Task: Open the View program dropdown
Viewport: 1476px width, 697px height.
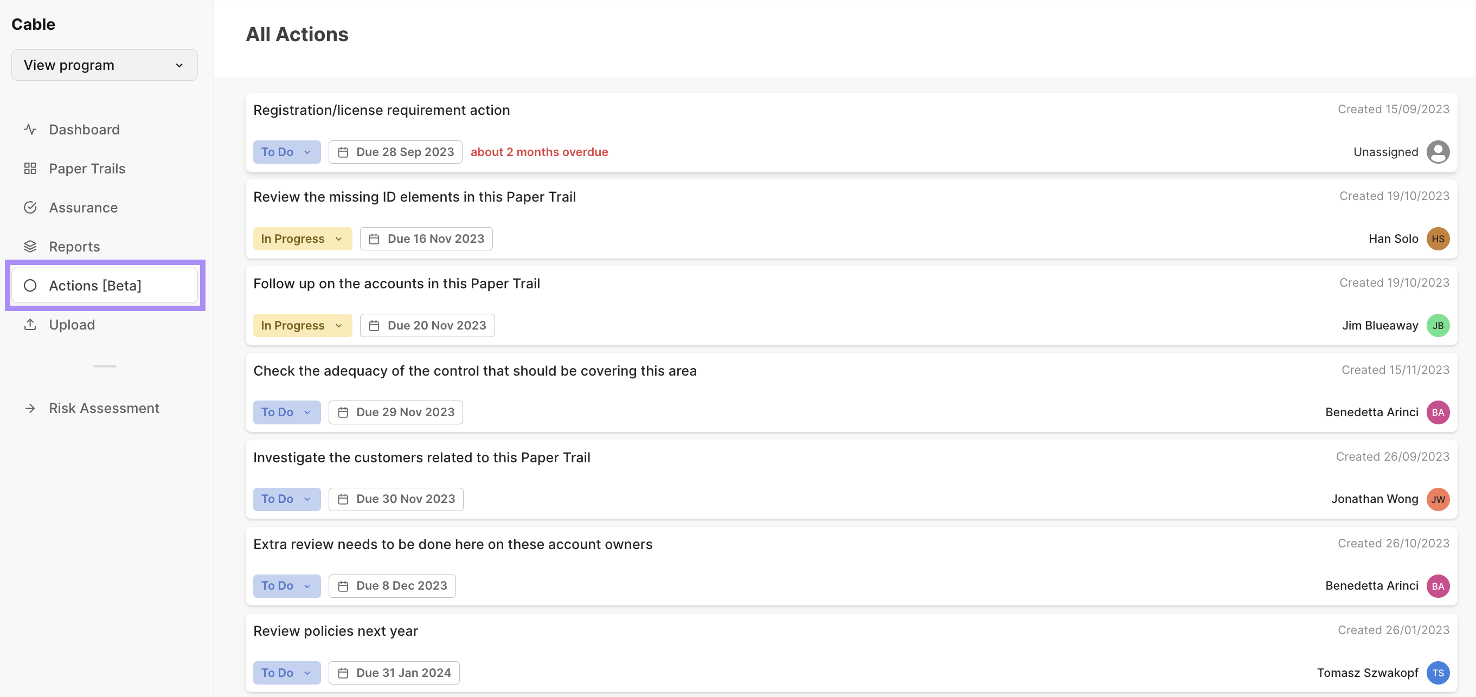Action: [x=104, y=65]
